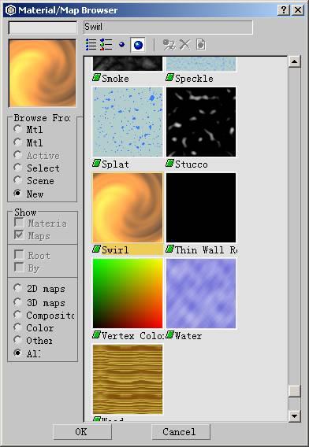This screenshot has width=309, height=447.
Task: Click the Vertex Color label text
Action: [132, 336]
